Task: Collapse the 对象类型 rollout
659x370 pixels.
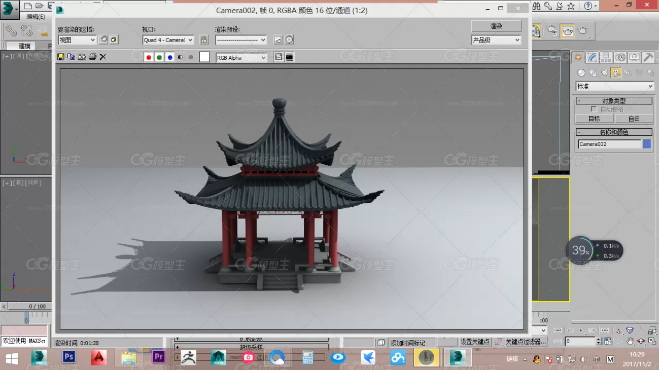Action: tap(614, 101)
